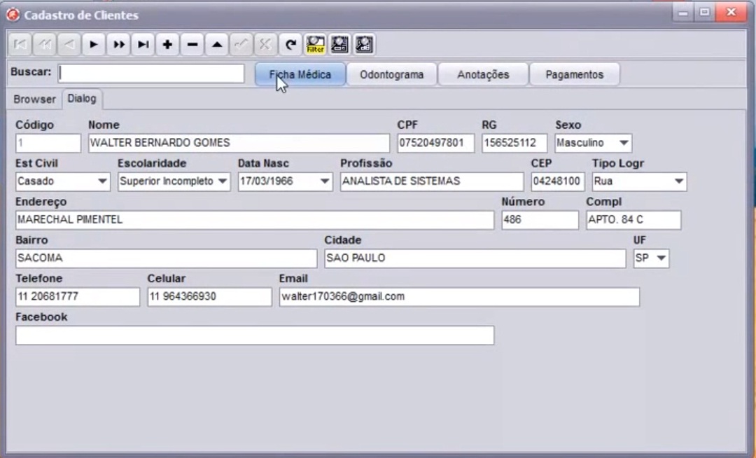The image size is (756, 458).
Task: Switch to the Browser tab
Action: [34, 99]
